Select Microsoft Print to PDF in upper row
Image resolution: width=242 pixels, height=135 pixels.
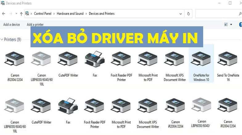[x=148, y=66]
